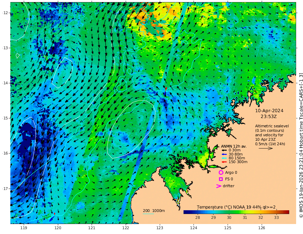Click the -15 latitude axis label

pos(5,118)
